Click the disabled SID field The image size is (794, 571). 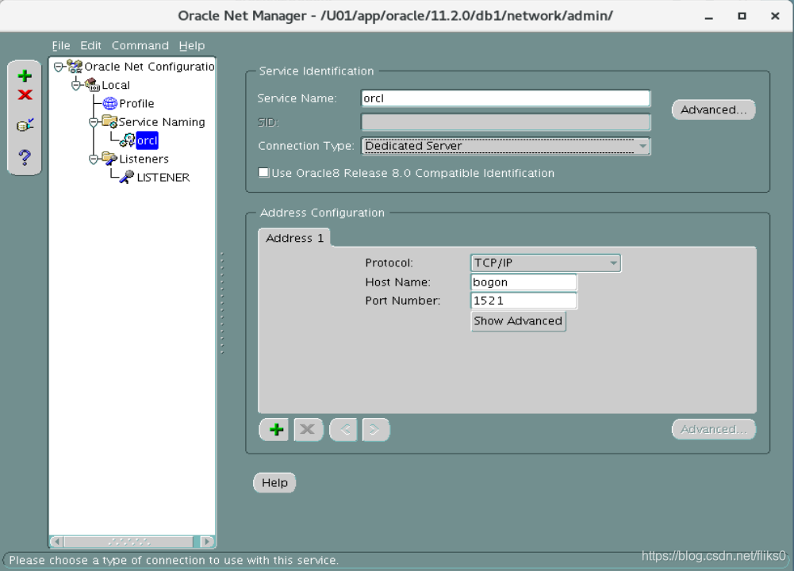(x=505, y=122)
